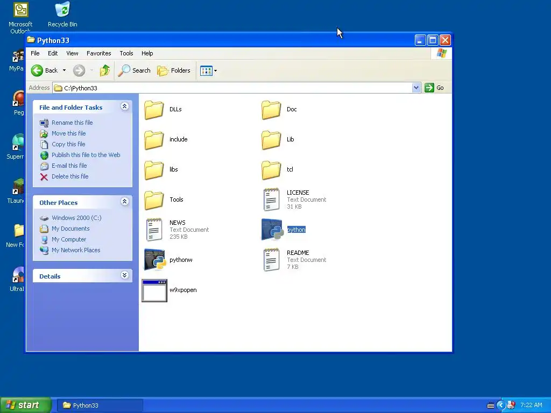Open the View menu
Image resolution: width=551 pixels, height=413 pixels.
coord(72,53)
